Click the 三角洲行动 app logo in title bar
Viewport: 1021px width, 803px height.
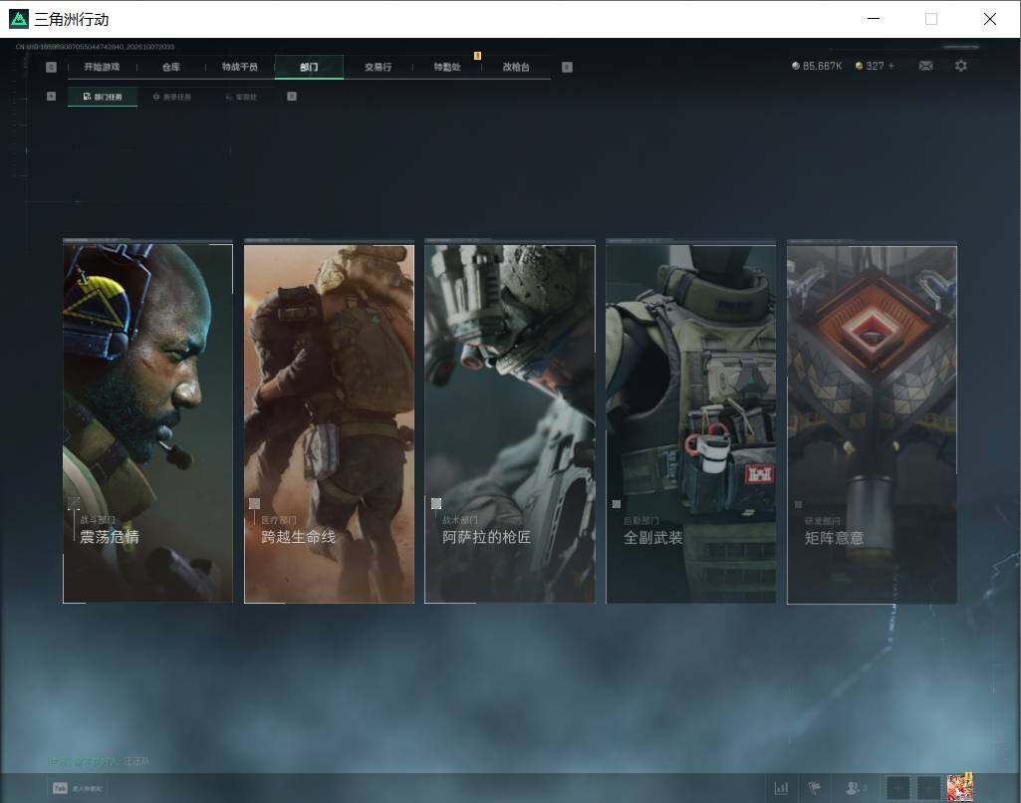click(x=19, y=19)
